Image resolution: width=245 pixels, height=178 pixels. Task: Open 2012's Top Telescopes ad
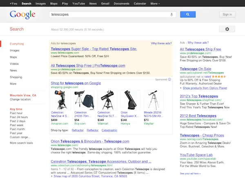[199, 96]
